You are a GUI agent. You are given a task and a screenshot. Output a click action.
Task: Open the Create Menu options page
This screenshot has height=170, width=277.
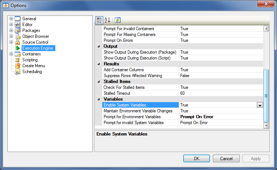tap(33, 66)
